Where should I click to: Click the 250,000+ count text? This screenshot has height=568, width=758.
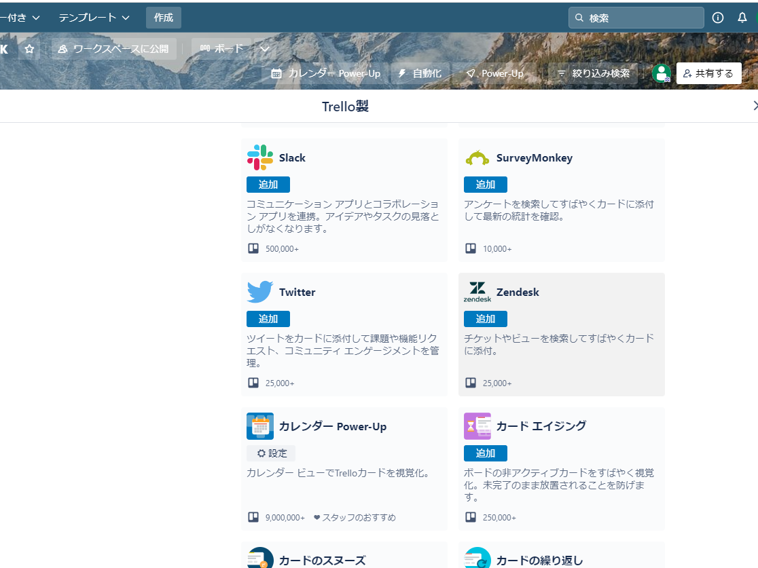[499, 517]
